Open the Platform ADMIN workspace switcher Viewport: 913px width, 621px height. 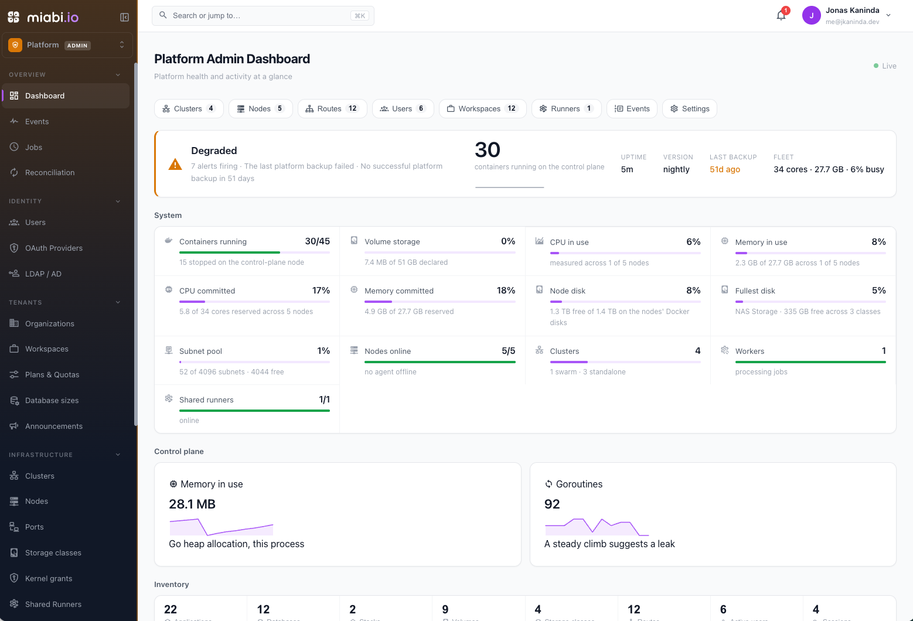tap(67, 45)
